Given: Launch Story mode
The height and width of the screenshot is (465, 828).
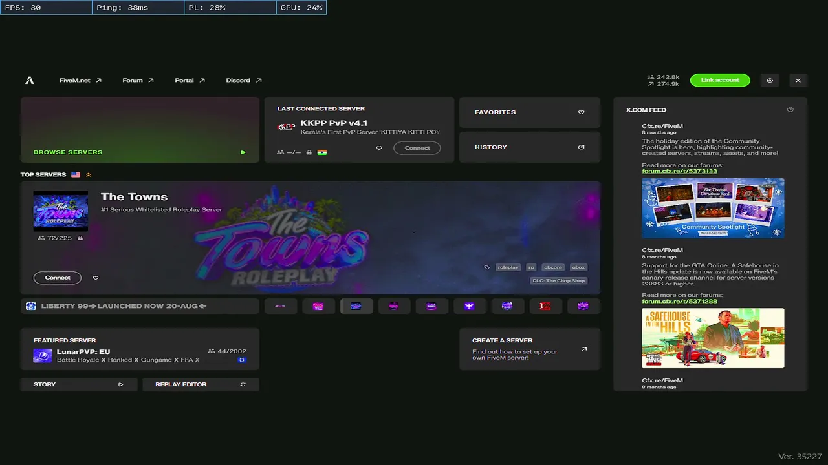Looking at the screenshot, I should click(x=79, y=384).
